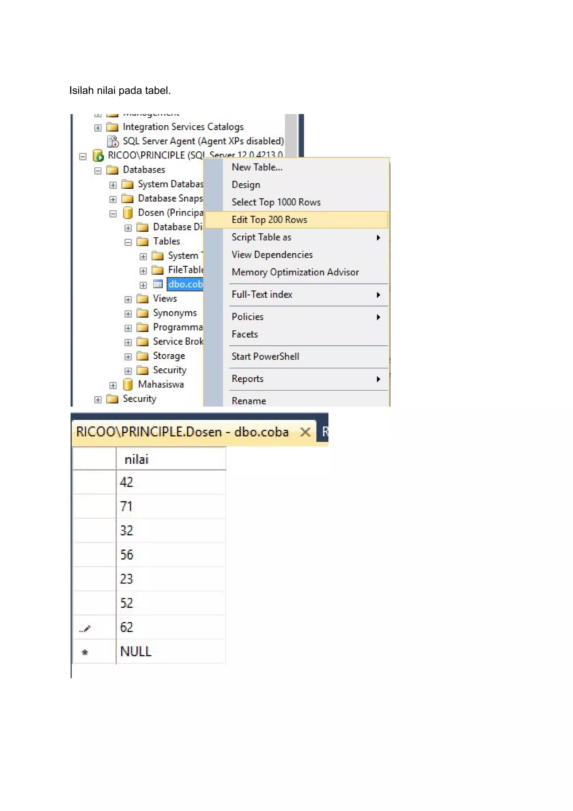Expand the Mahasiswa database node
The width and height of the screenshot is (573, 811).
(113, 385)
